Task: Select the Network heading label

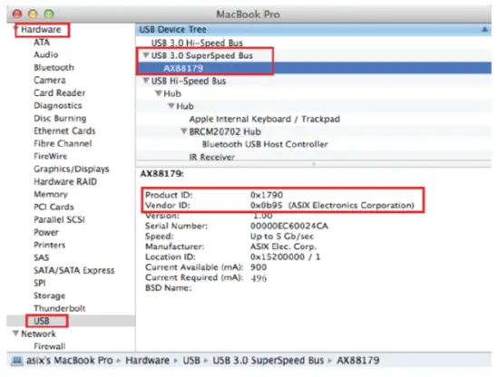Action: point(38,333)
